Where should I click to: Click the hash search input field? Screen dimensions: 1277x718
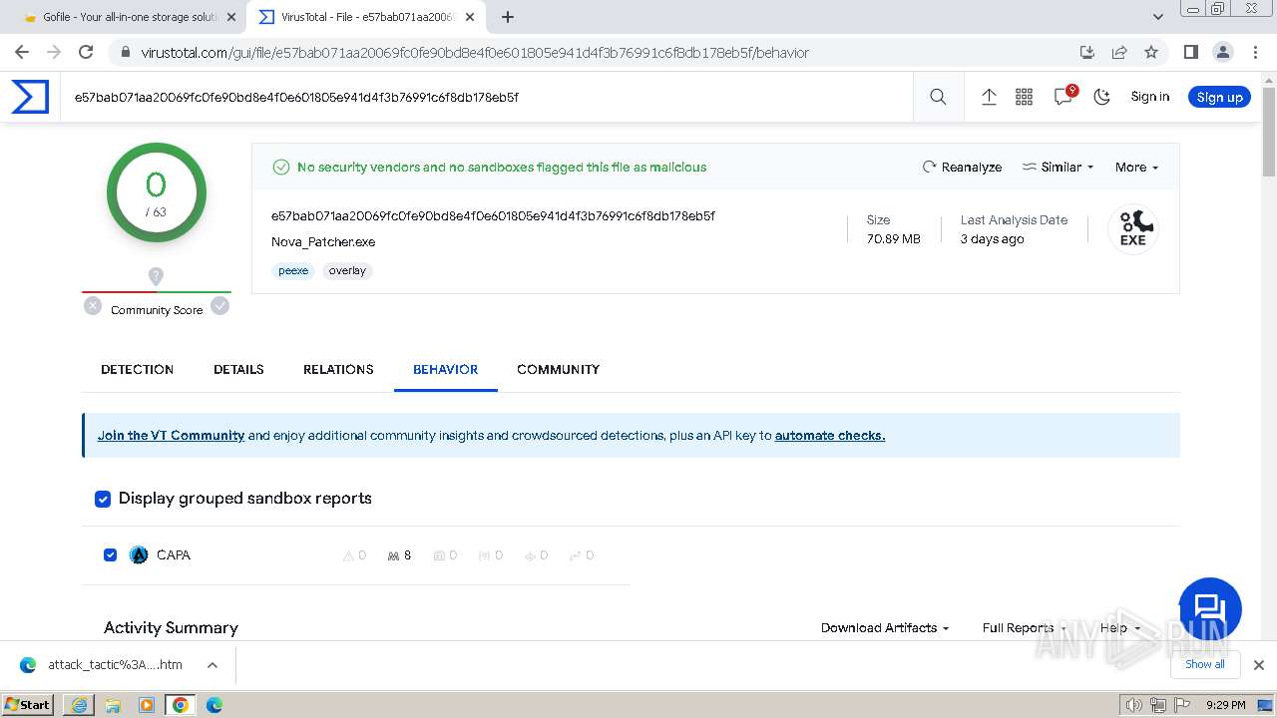[x=489, y=97]
